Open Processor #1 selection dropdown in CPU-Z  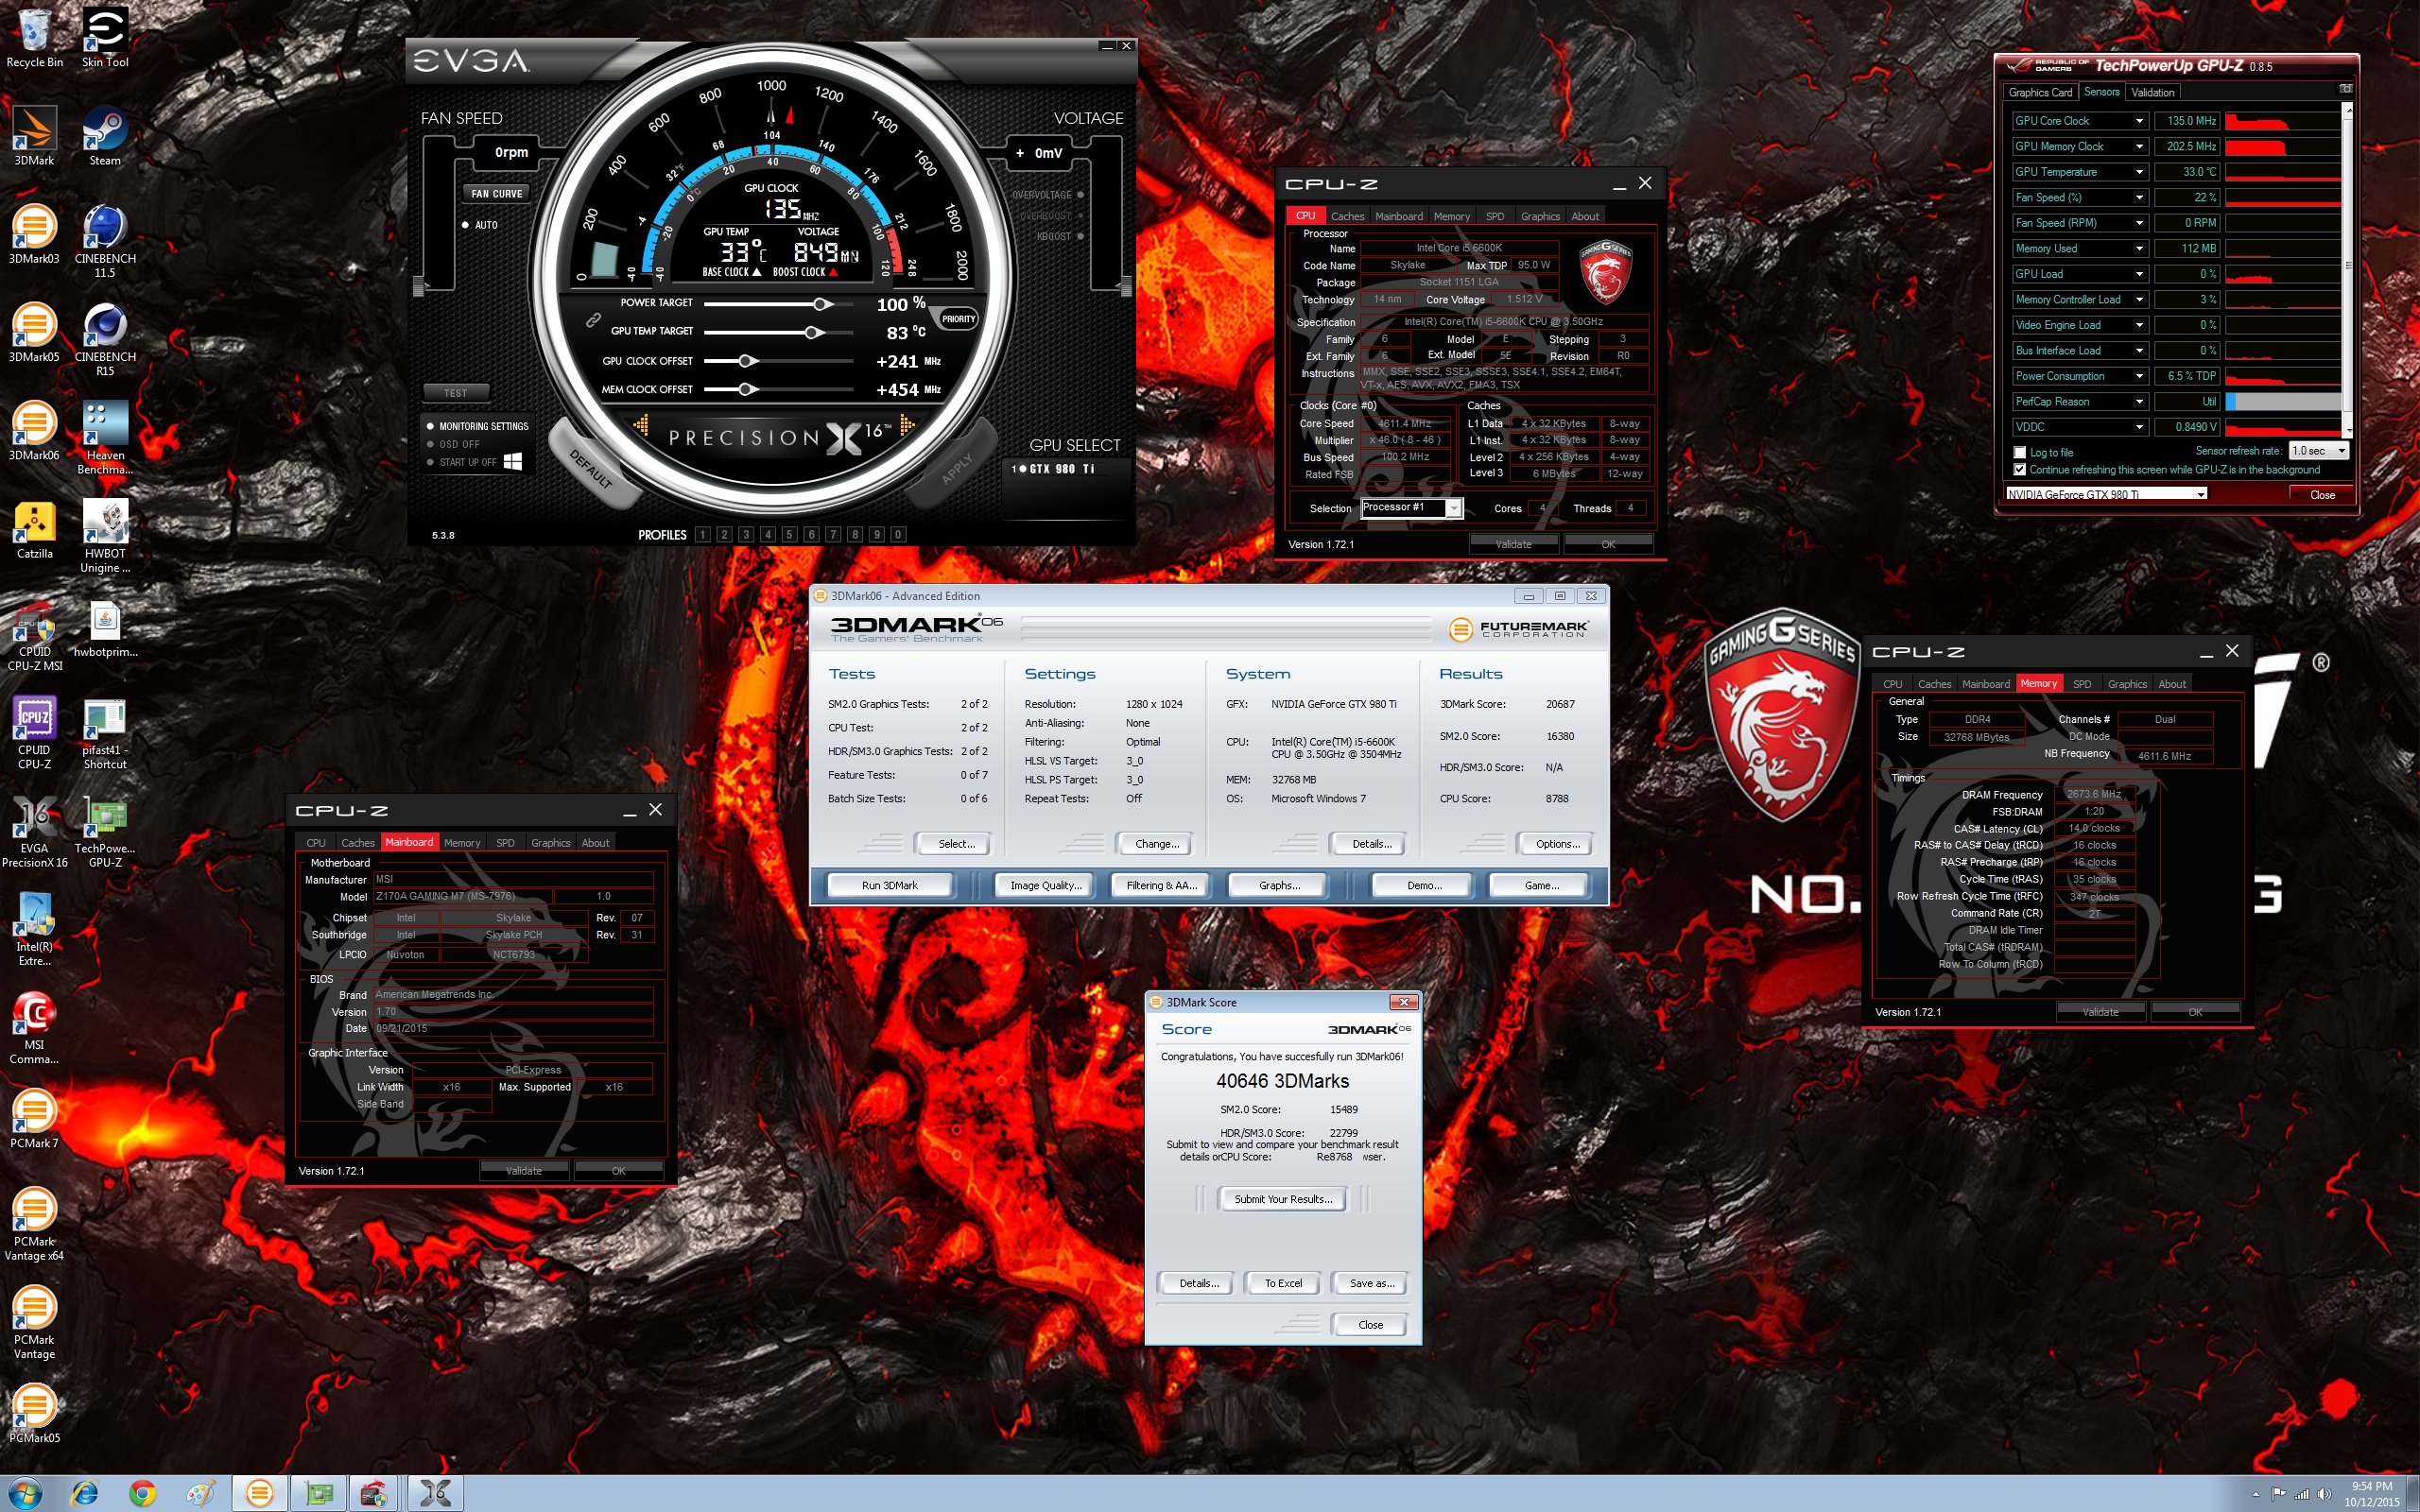tap(1411, 508)
